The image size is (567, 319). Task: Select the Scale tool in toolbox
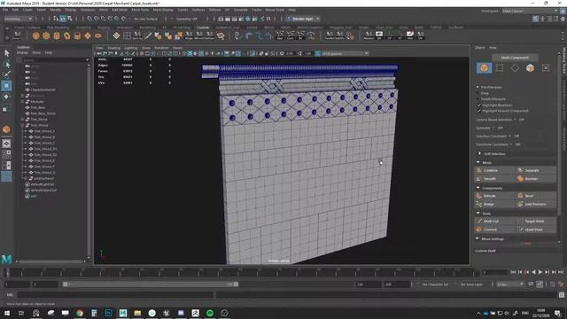tap(6, 108)
